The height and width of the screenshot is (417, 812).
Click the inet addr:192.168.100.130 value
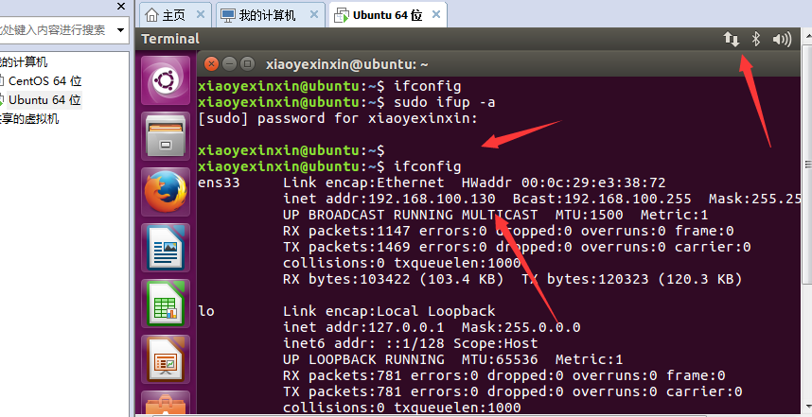click(389, 199)
